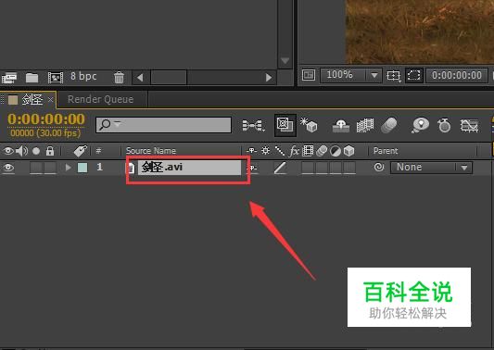The height and width of the screenshot is (350, 494).
Task: Click the Video eye column header
Action: click(8, 151)
